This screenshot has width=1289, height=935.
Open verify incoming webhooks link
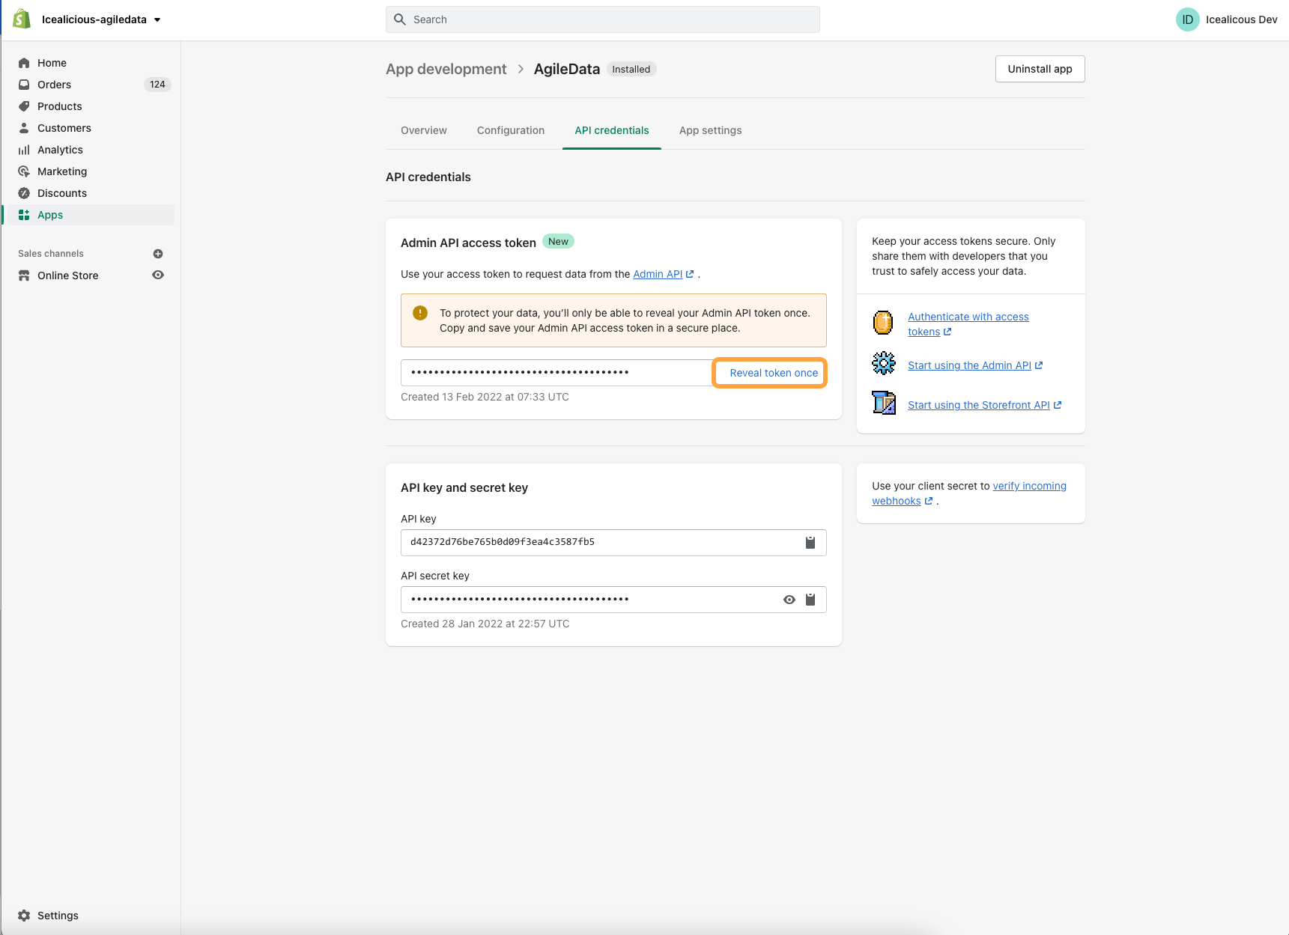969,493
